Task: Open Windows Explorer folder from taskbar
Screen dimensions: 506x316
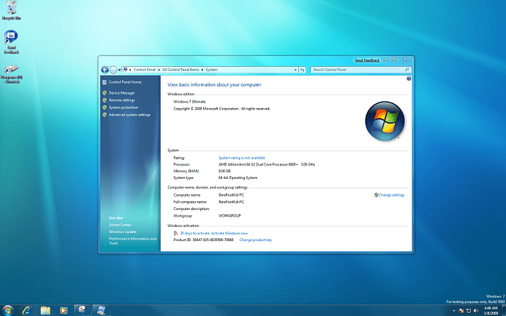Action: pyautogui.click(x=45, y=311)
